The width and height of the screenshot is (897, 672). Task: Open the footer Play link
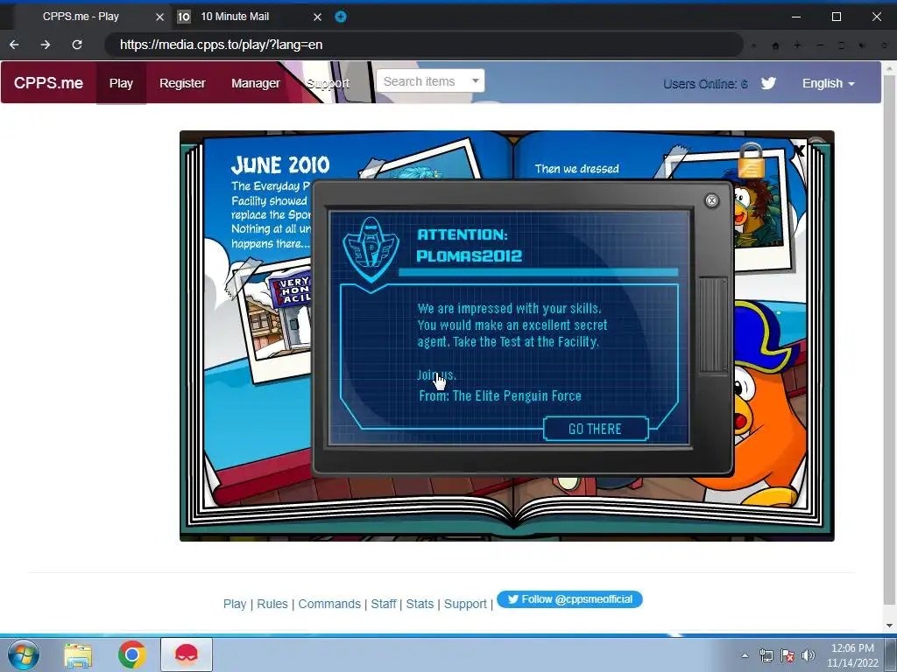[x=235, y=604]
